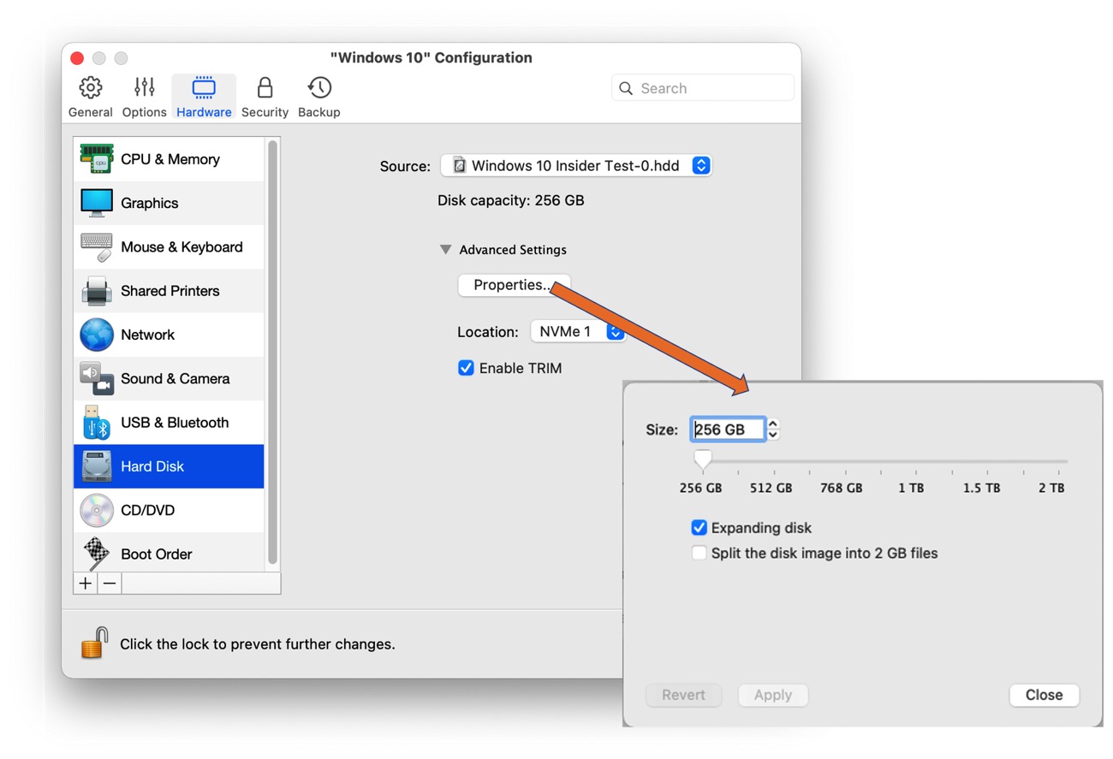1113x759 pixels.
Task: Click the orange padlock icon
Action: point(94,643)
